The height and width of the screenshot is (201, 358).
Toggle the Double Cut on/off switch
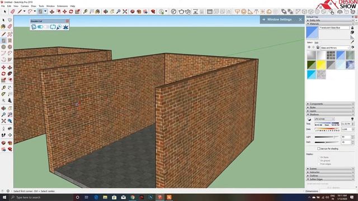pyautogui.click(x=40, y=27)
